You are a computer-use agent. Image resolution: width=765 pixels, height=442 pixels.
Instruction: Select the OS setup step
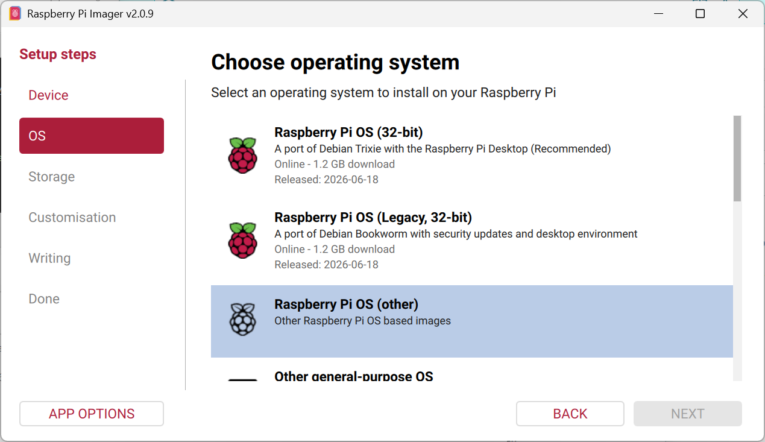(x=92, y=136)
